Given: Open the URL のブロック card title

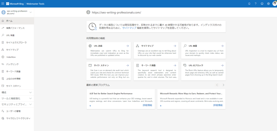Looking at the screenshot, I should (x=196, y=65).
